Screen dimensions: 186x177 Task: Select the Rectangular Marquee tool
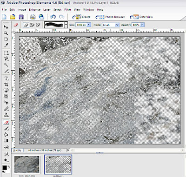(6, 53)
